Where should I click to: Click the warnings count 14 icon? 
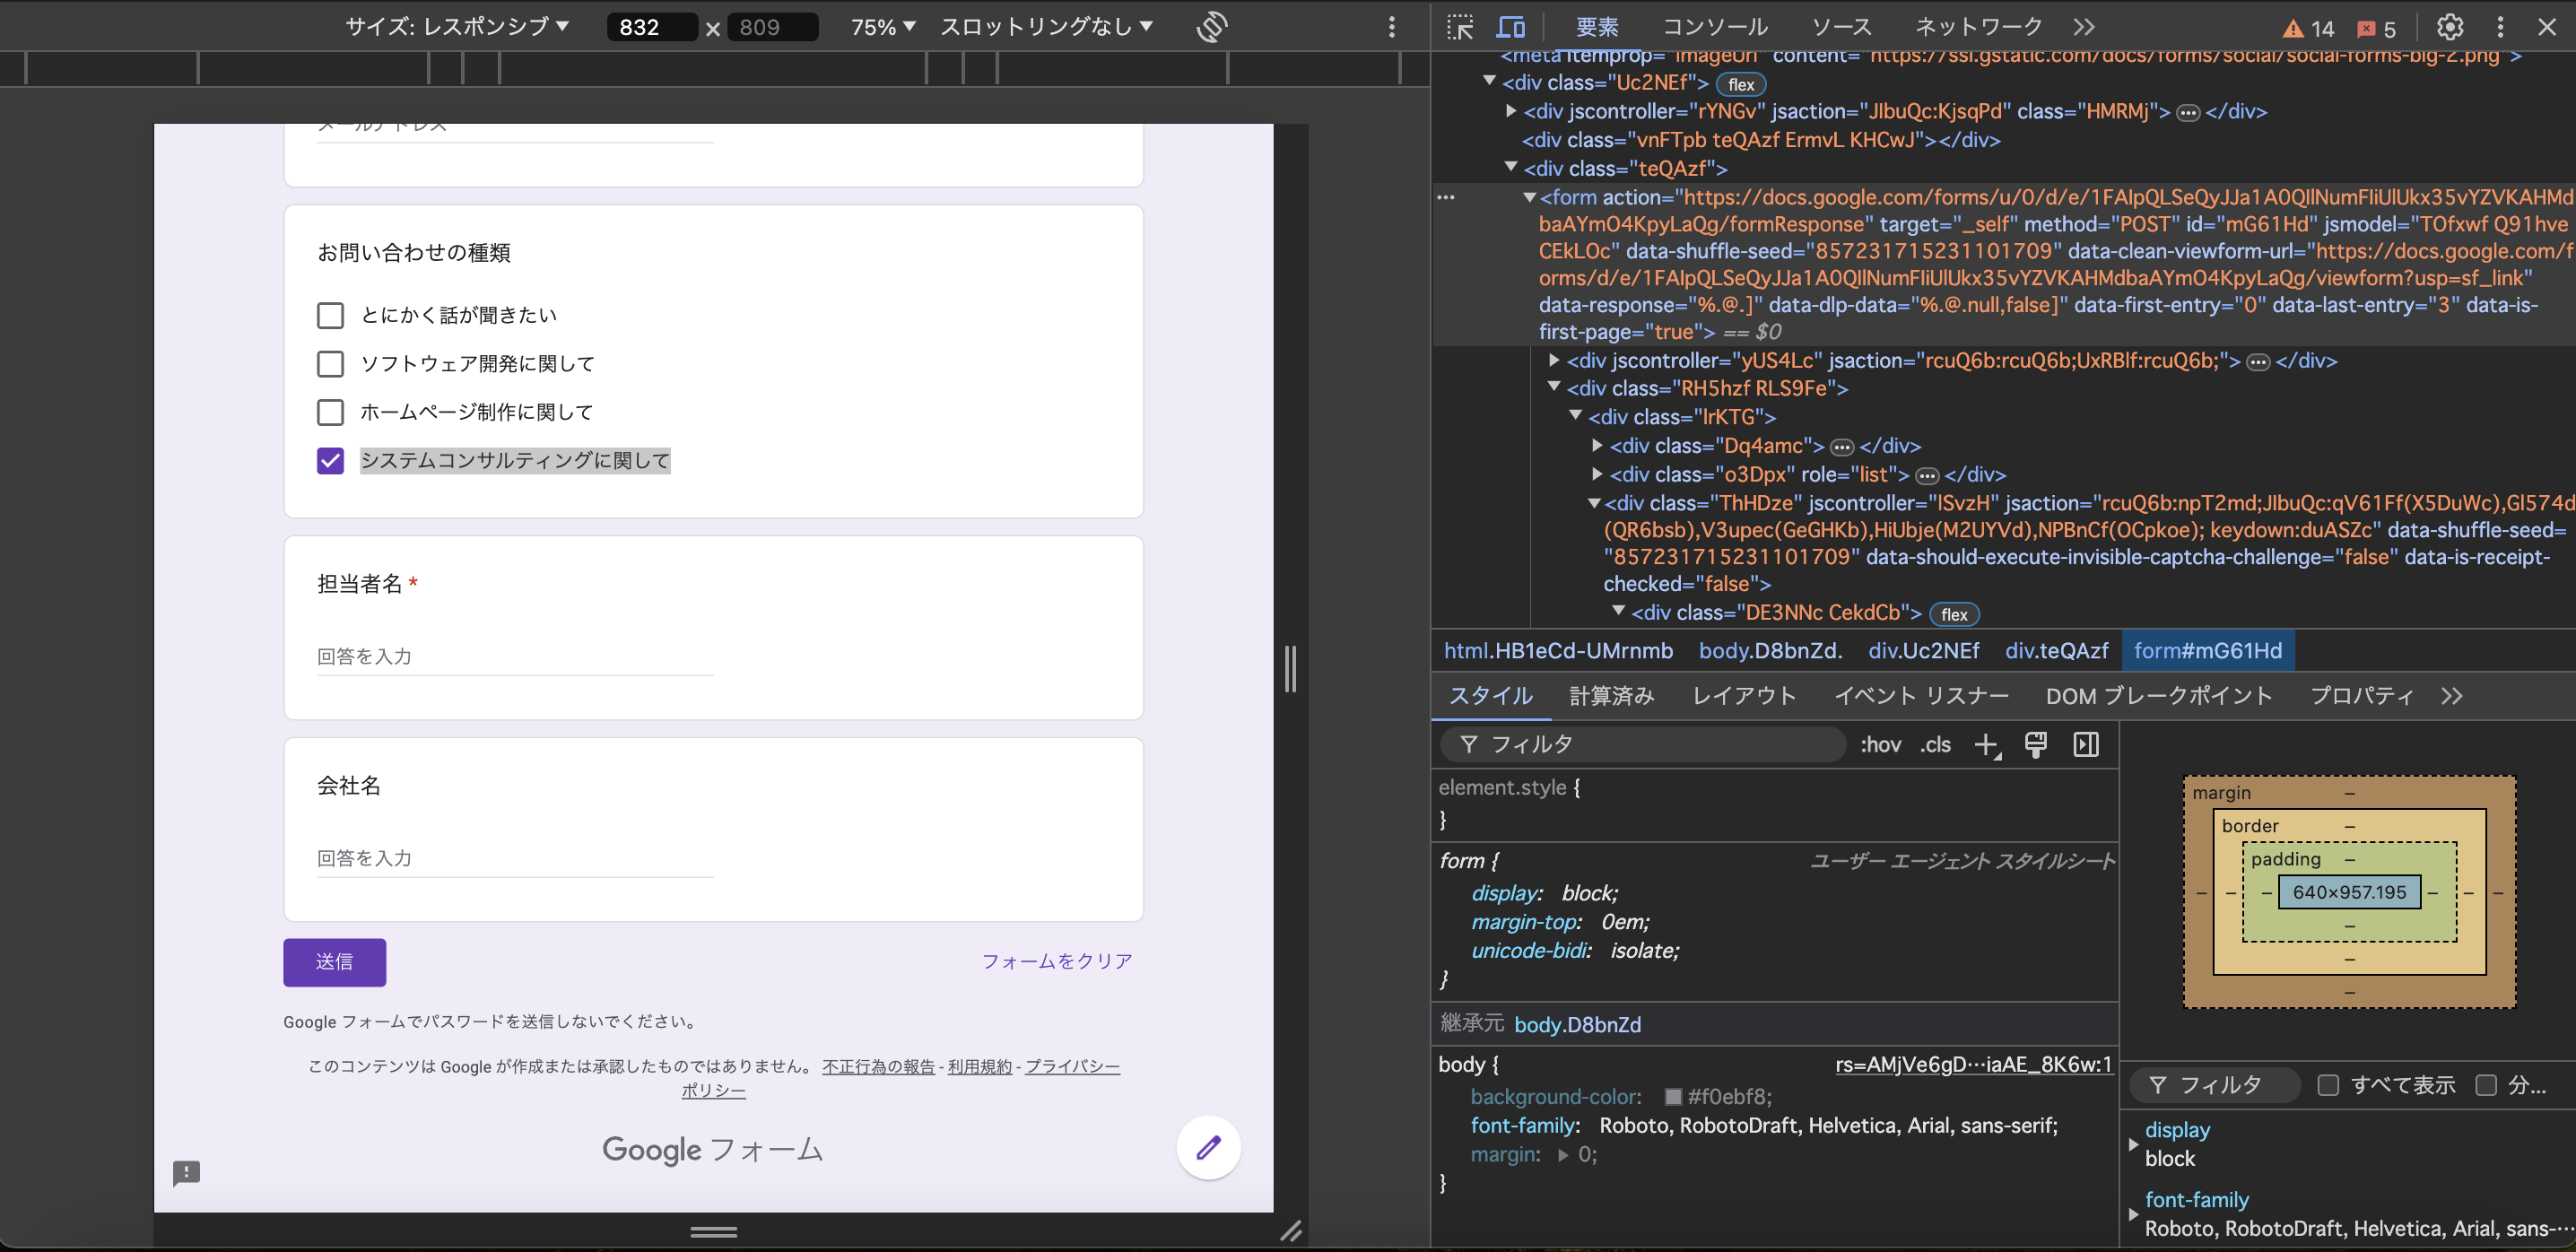(x=2309, y=28)
